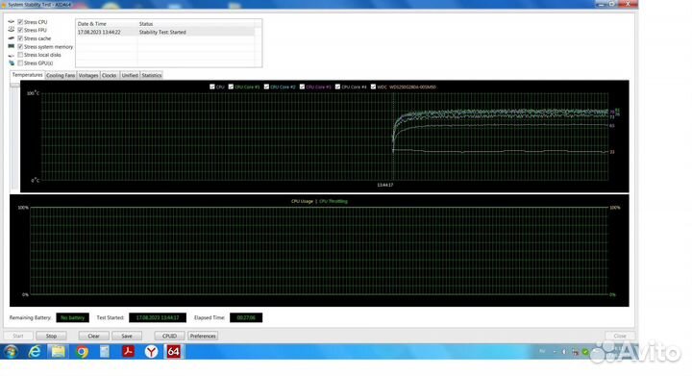This screenshot has width=692, height=376.
Task: Click the Stress CPU chip icon
Action: [11, 21]
